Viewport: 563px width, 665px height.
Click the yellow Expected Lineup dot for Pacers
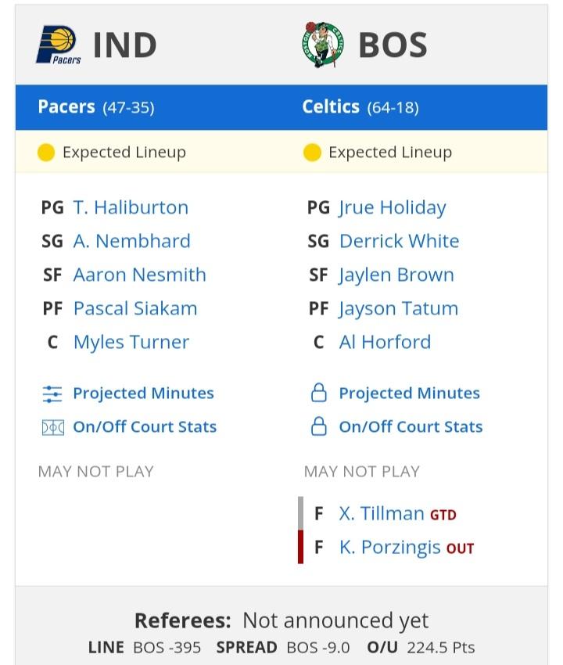click(46, 153)
